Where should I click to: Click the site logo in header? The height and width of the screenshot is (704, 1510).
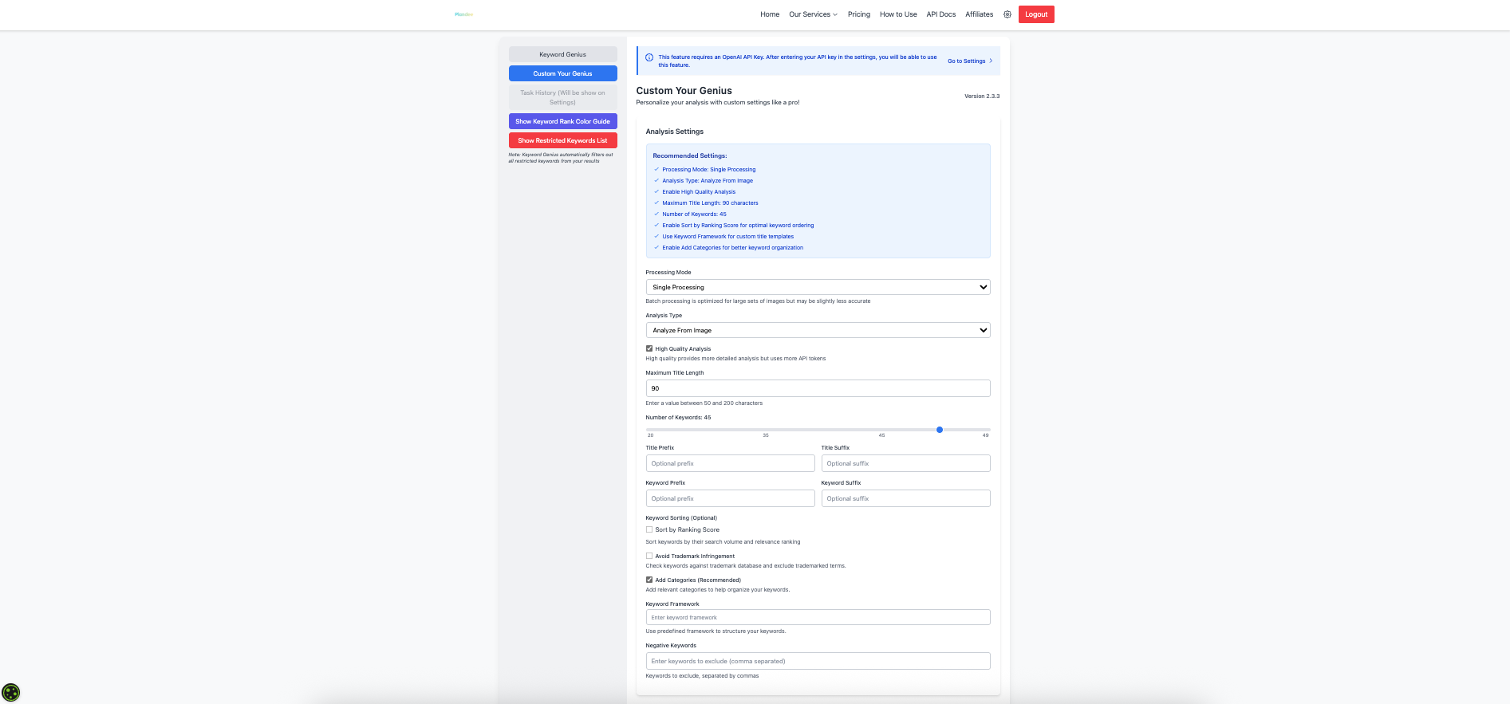[x=463, y=14]
